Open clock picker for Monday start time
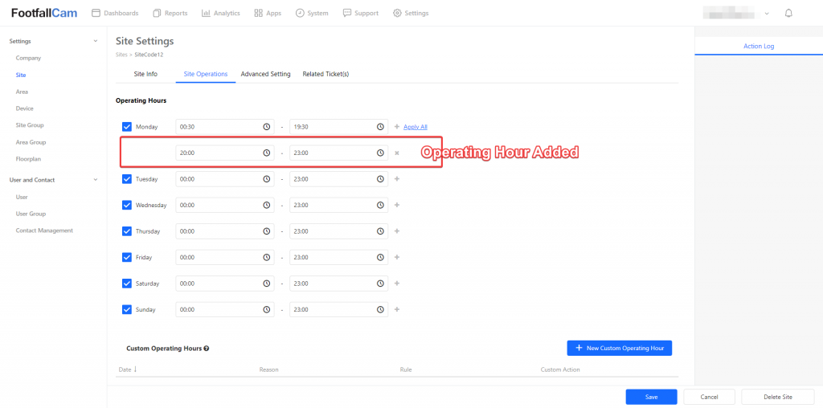Viewport: 823px width, 408px height. (266, 127)
